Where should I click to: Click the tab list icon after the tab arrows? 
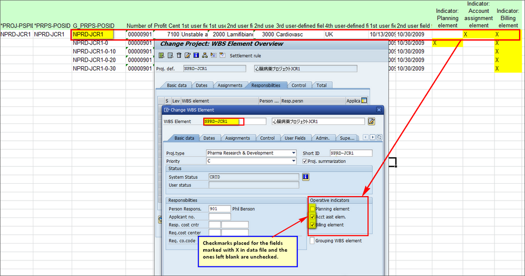(x=379, y=137)
